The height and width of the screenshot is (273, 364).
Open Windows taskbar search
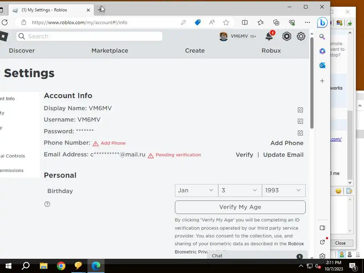pos(26,266)
